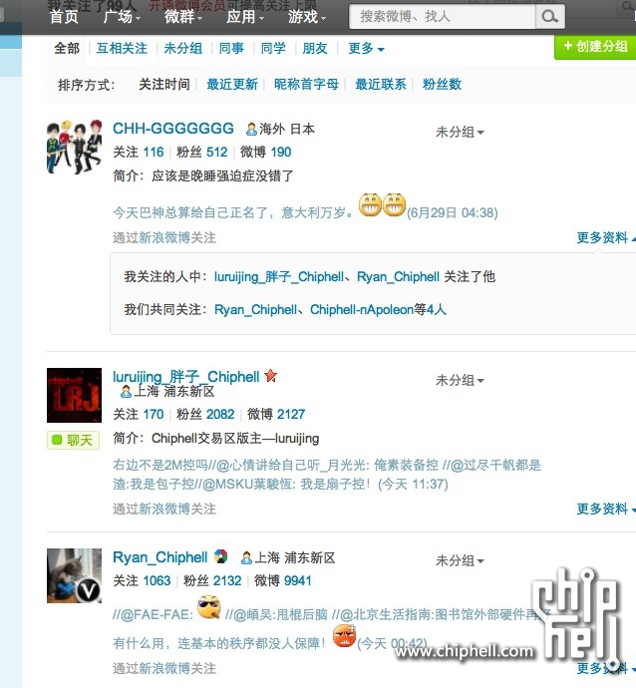Open Chiphell-nApoleon link in common follows
636x688 pixels.
[362, 310]
